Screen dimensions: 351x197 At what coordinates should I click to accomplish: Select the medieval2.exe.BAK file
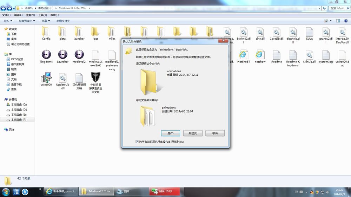95,58
